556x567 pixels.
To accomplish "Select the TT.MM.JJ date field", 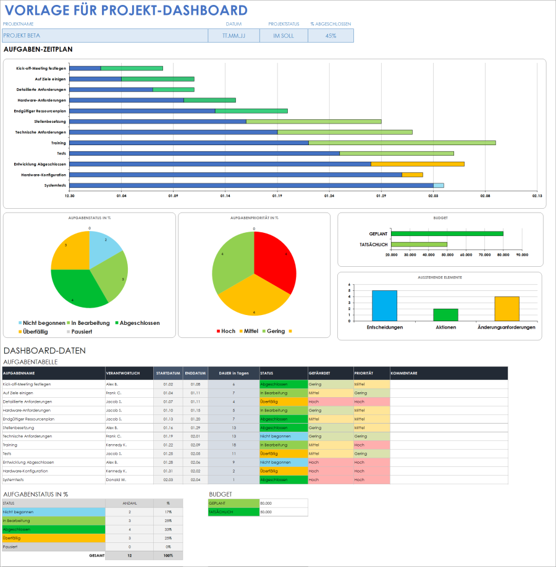I will tap(234, 35).
